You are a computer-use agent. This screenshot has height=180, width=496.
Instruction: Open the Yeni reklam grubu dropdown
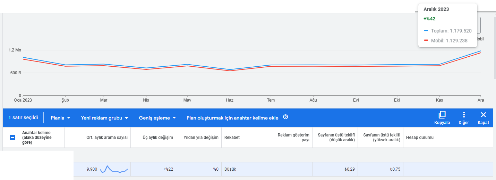(105, 118)
